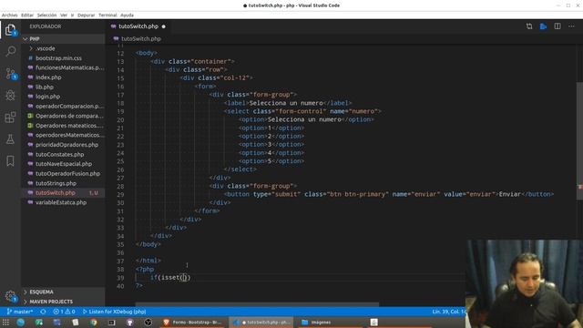Screen dimensions: 583x328
Task: Open funcionesMatematicas.p... file
Action: (x=63, y=67)
